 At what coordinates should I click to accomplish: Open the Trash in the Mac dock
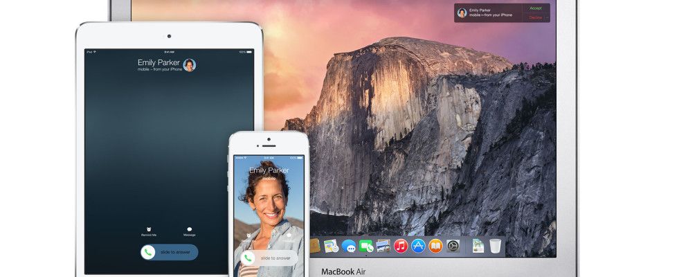point(496,246)
